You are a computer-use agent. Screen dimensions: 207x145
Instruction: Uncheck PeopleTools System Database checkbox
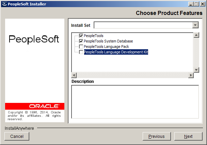coord(81,41)
